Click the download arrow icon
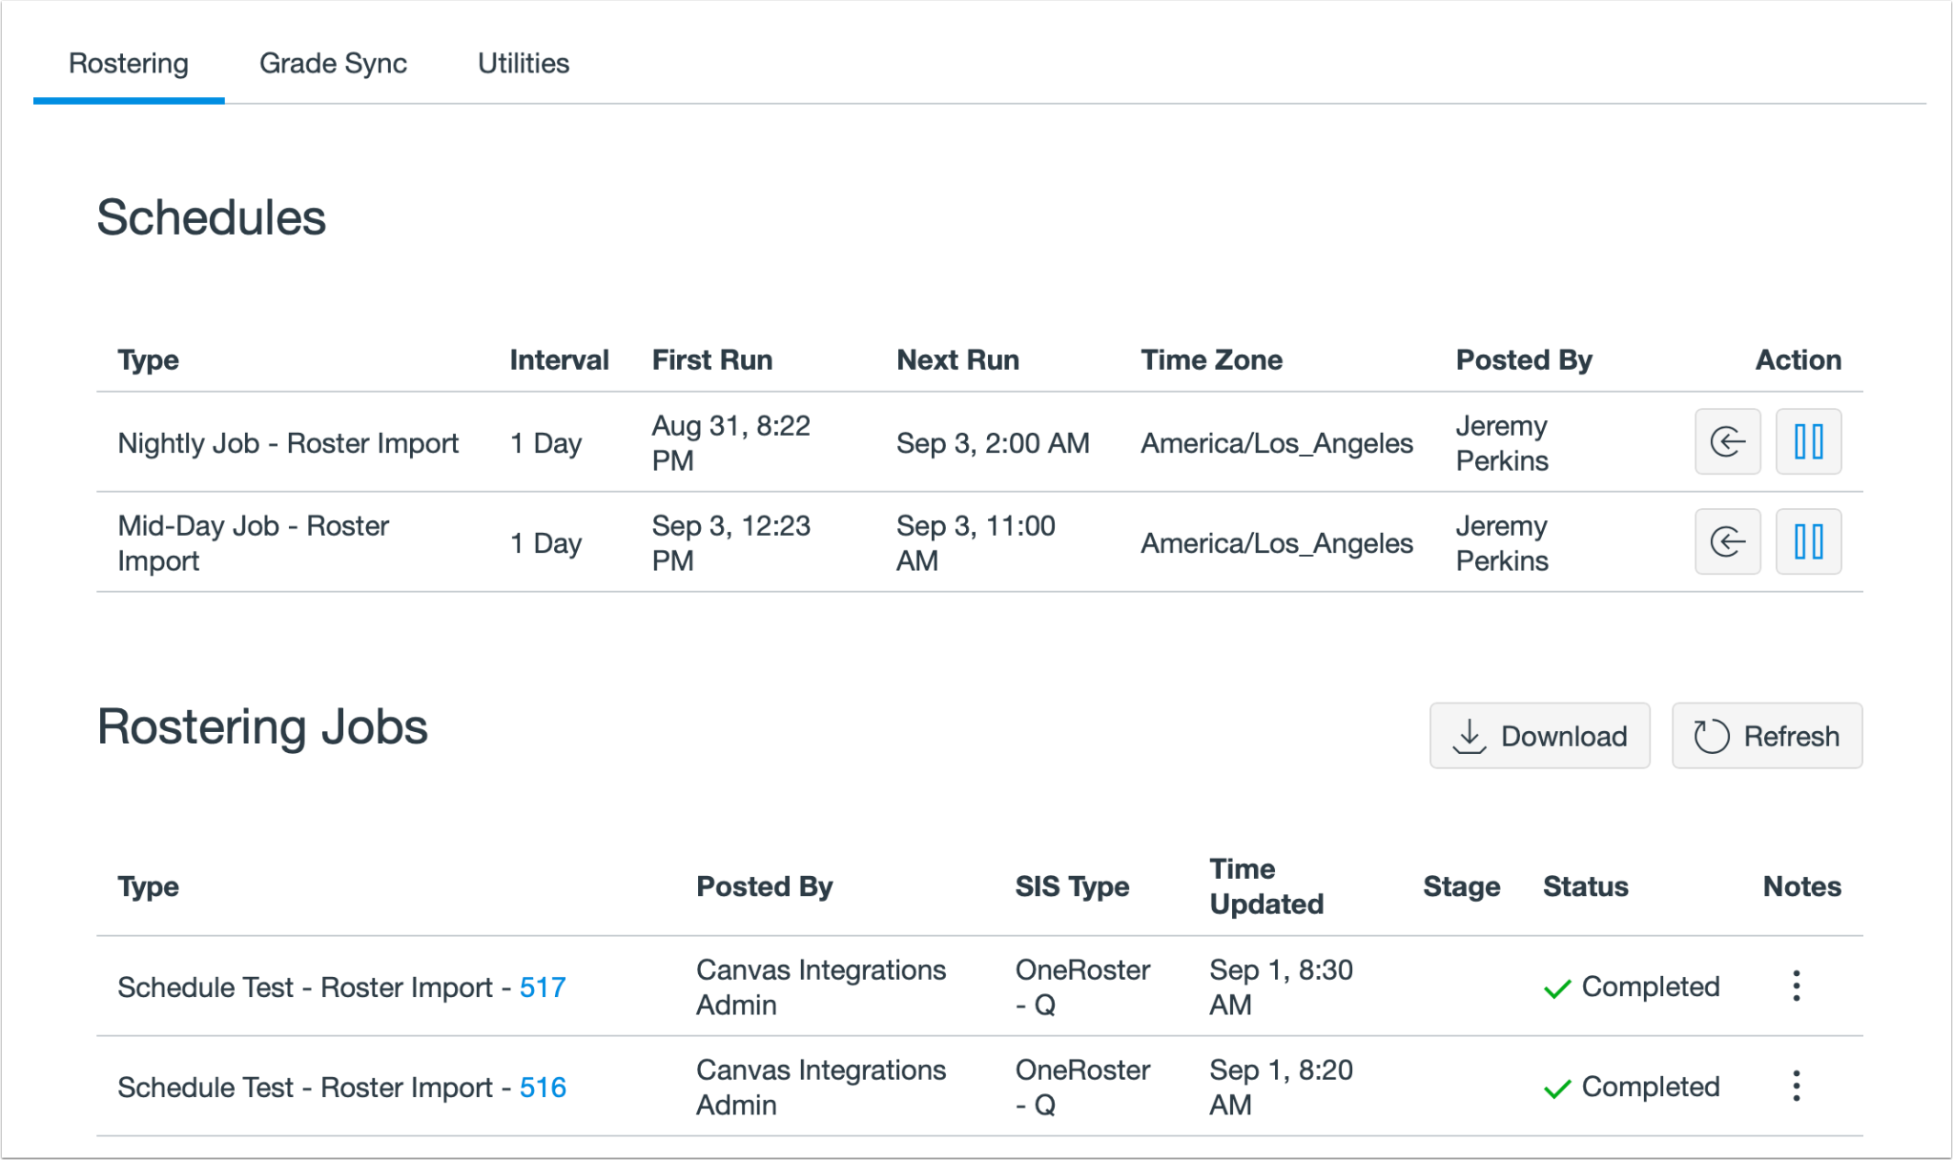1953x1160 pixels. 1470,736
